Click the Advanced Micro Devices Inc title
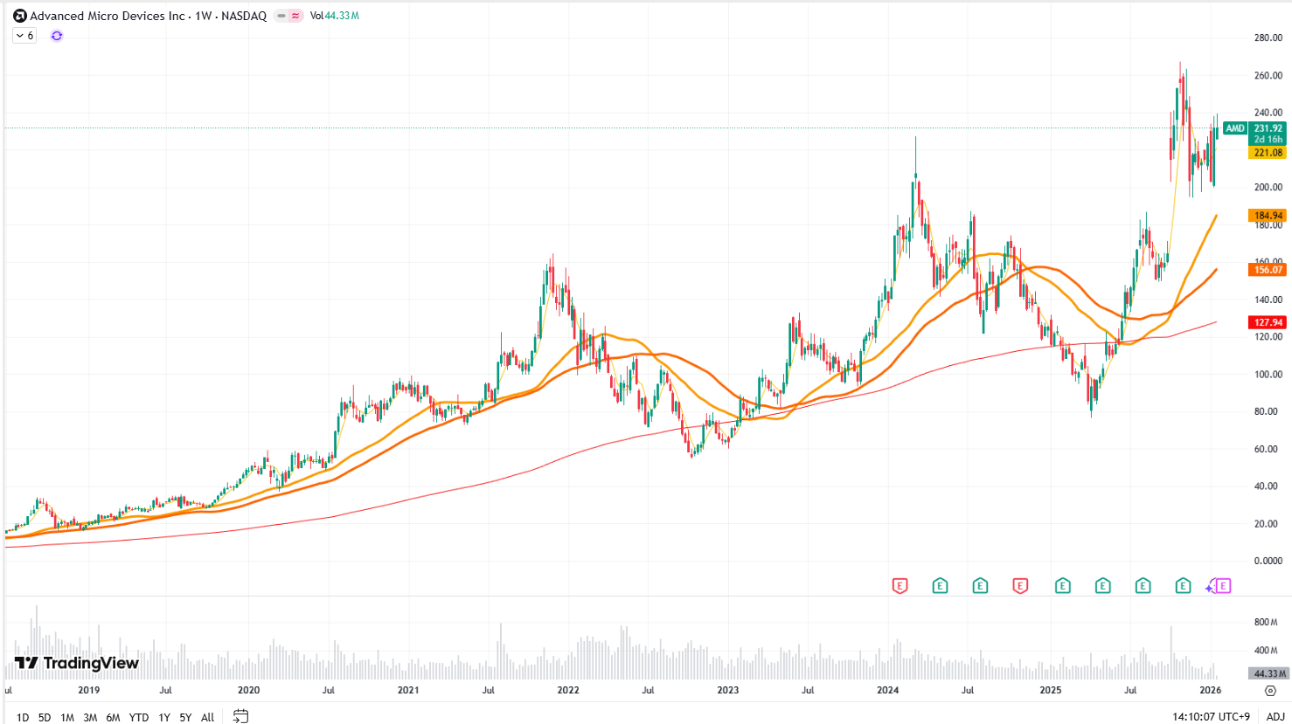The width and height of the screenshot is (1292, 724). (x=108, y=16)
